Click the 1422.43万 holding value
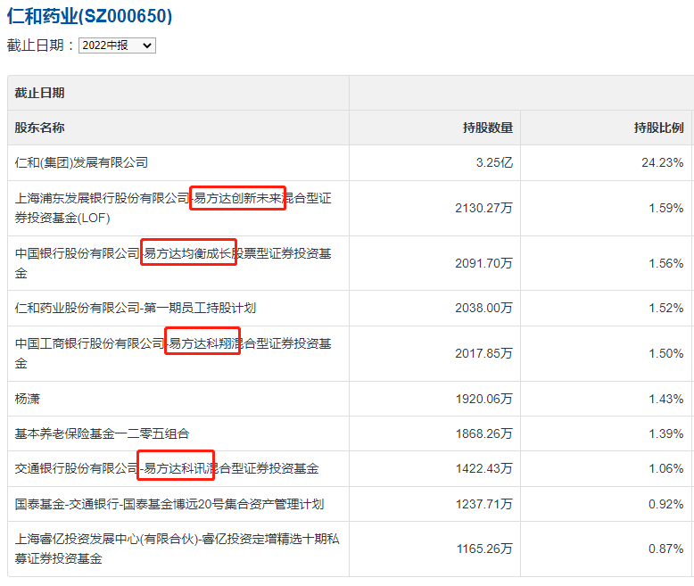694x586 pixels. 484,469
